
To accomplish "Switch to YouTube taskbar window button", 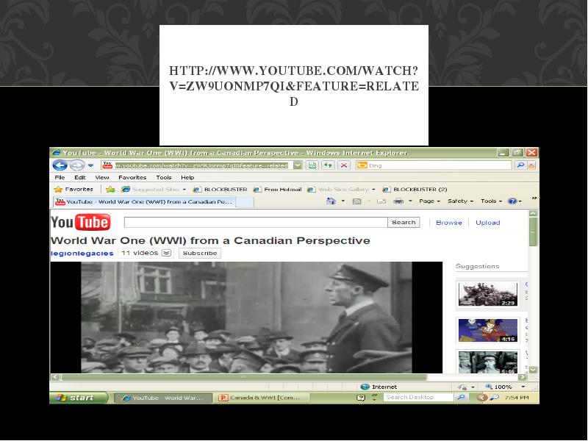I will [162, 398].
